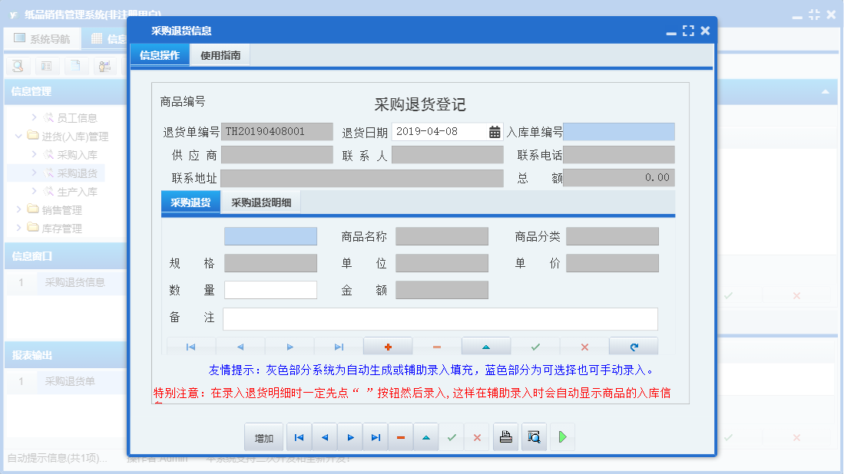844x474 pixels.
Task: Click the blue 商品编号 input field
Action: click(x=270, y=236)
